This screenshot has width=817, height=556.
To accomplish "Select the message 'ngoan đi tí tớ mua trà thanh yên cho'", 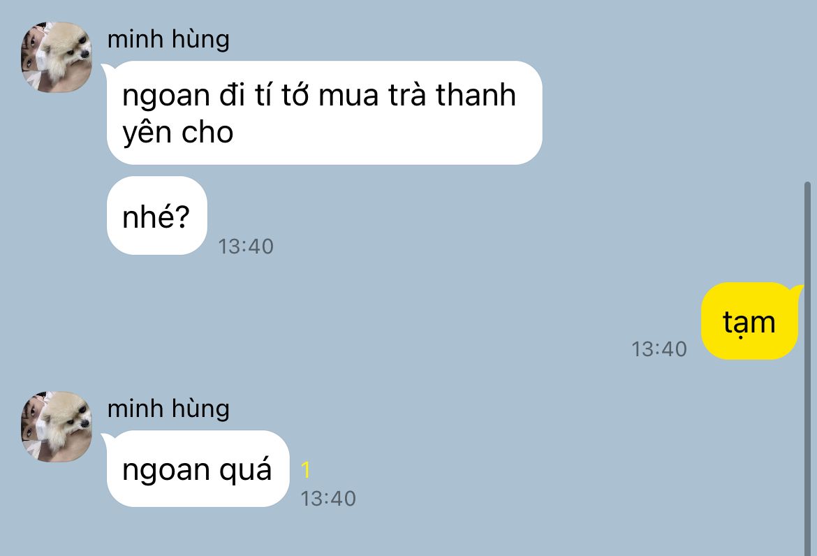I will pyautogui.click(x=324, y=112).
